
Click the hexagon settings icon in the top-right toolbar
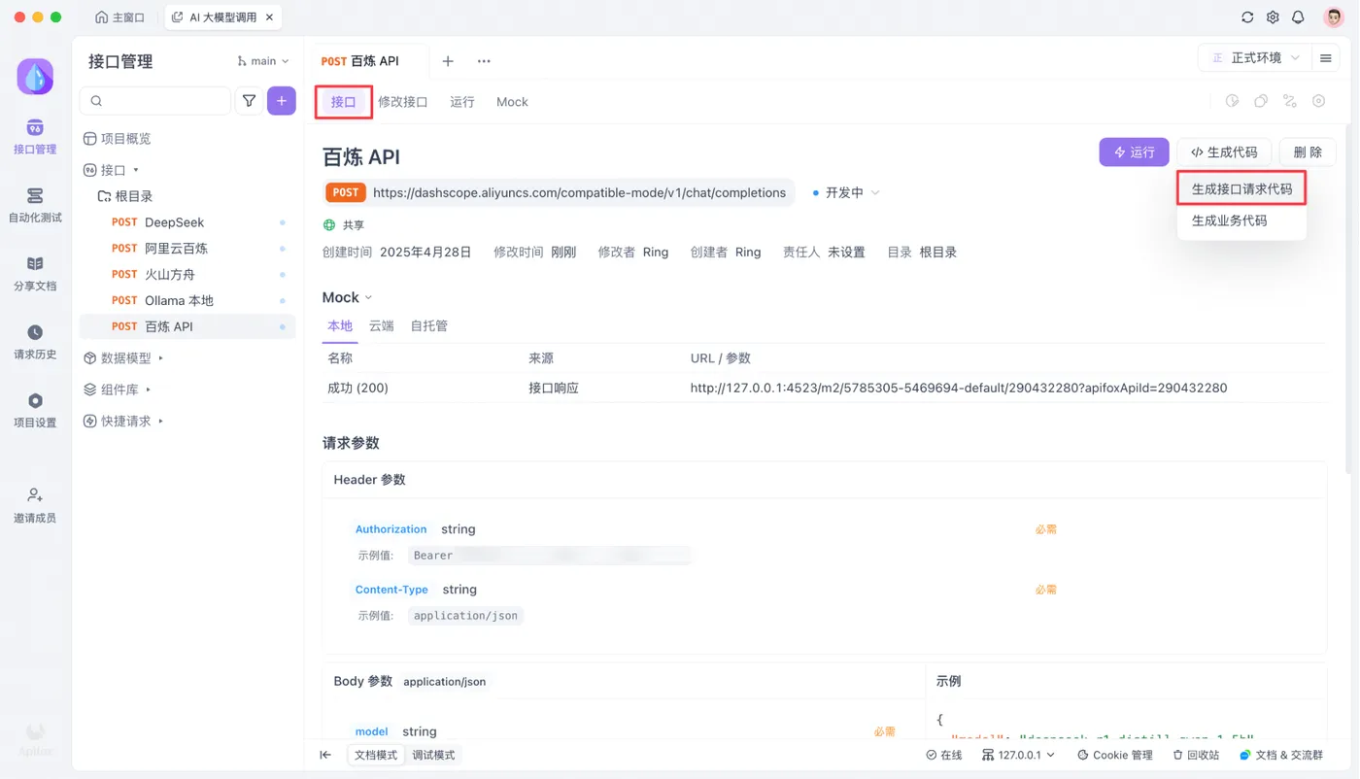[x=1318, y=101]
